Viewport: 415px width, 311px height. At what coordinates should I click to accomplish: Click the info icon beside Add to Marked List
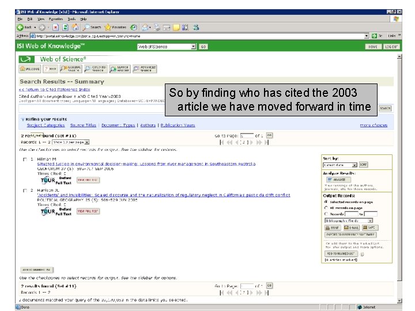pyautogui.click(x=362, y=254)
